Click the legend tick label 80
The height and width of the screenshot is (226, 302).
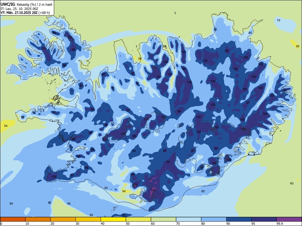click(203, 224)
